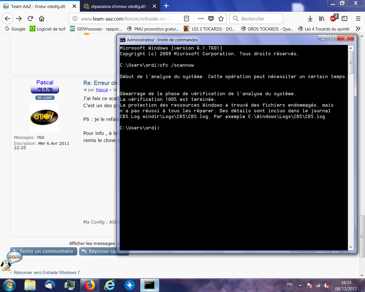The height and width of the screenshot is (292, 365).
Task: Click the FR language indicator
Action: pos(290,285)
